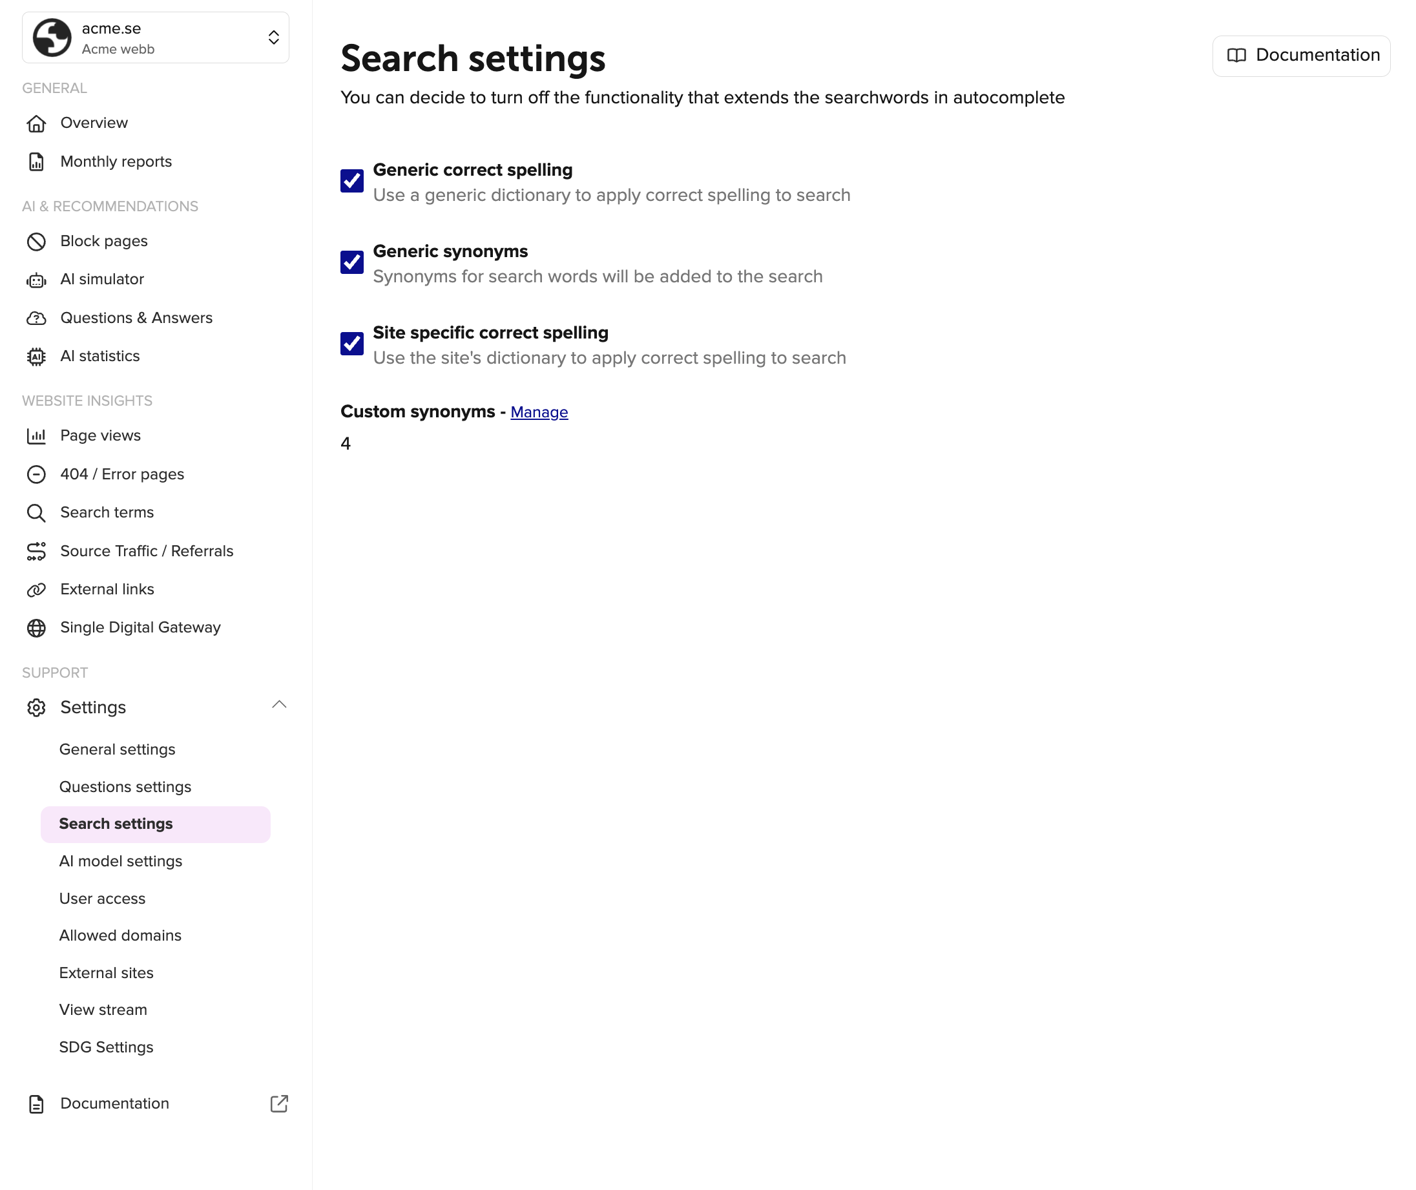Click the AI simulator robot icon
This screenshot has width=1416, height=1190.
[36, 280]
